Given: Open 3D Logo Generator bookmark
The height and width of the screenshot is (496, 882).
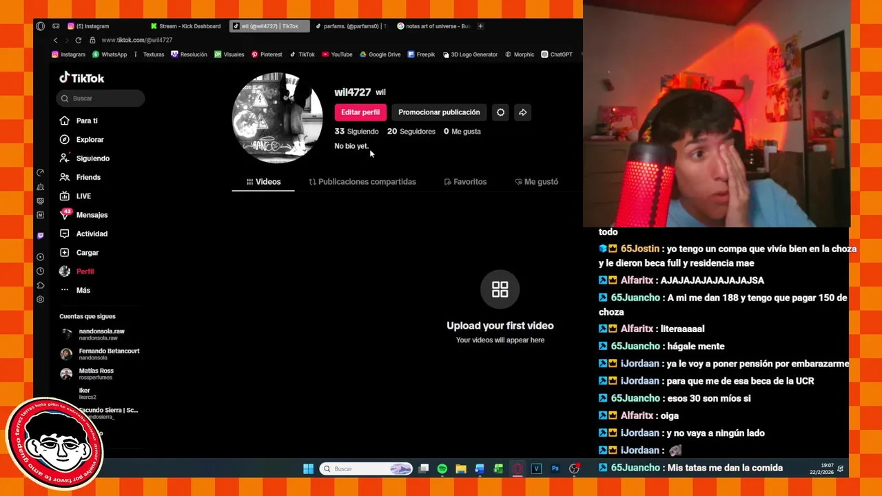Looking at the screenshot, I should pyautogui.click(x=469, y=54).
